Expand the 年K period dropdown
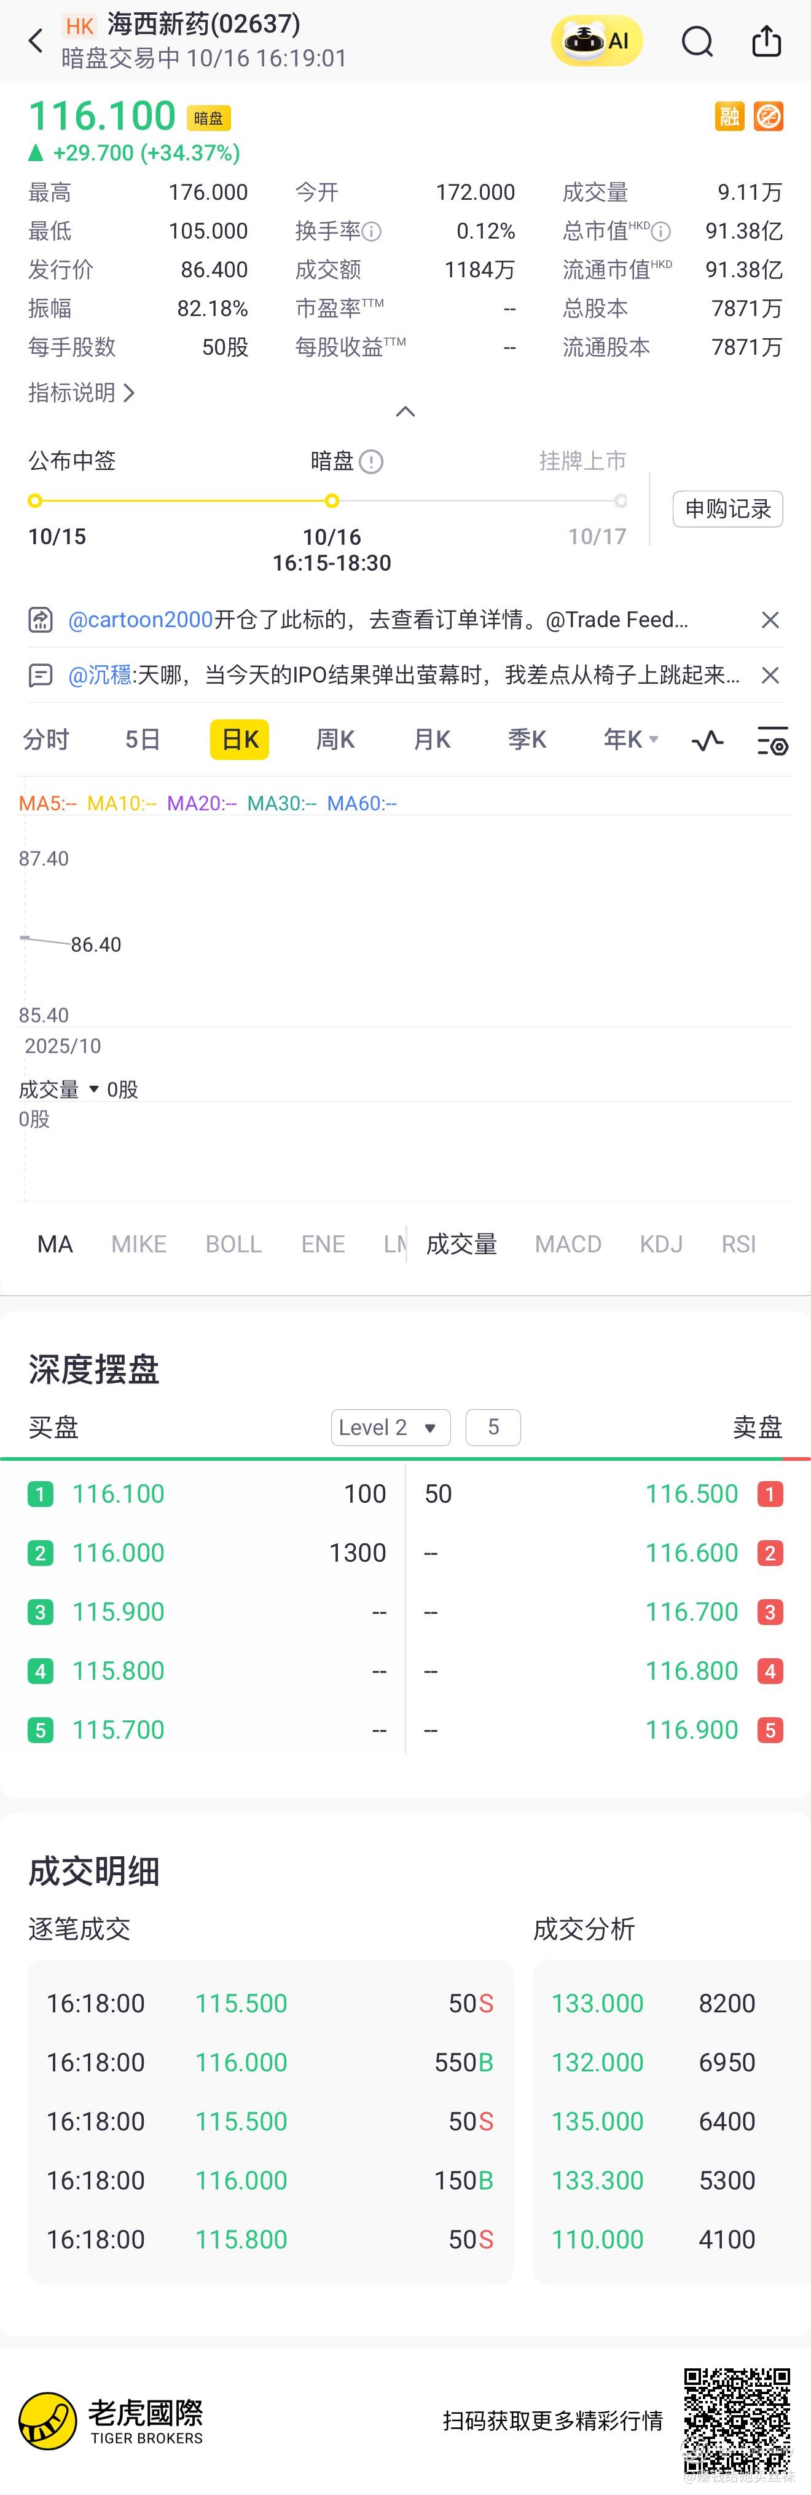The width and height of the screenshot is (811, 2495). (x=631, y=740)
